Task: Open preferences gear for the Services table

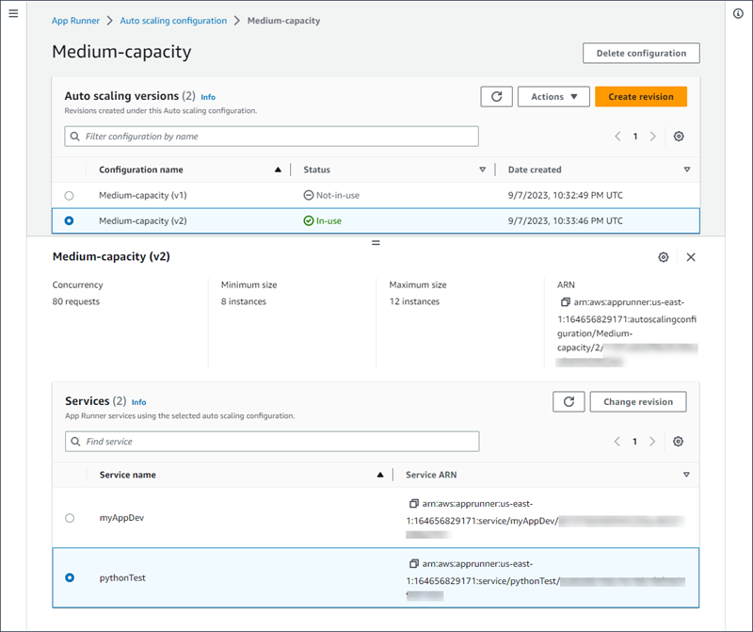Action: click(679, 441)
